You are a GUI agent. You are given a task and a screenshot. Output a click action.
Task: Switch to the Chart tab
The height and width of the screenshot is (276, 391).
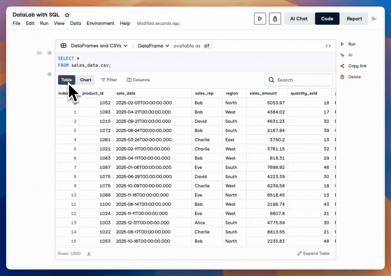click(x=85, y=80)
